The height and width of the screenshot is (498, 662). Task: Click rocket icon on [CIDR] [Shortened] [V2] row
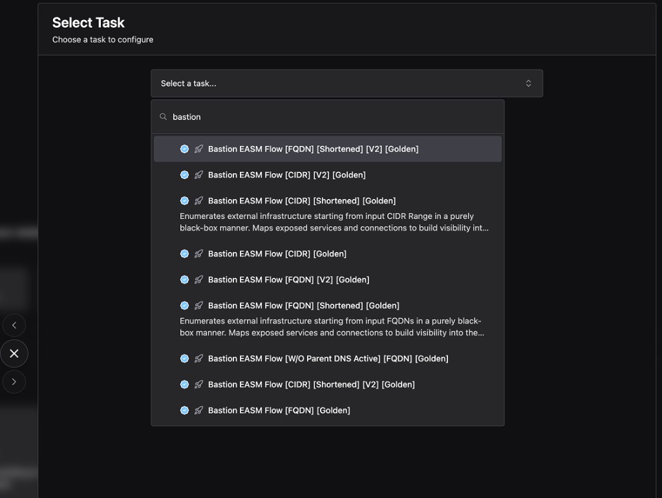coord(198,384)
